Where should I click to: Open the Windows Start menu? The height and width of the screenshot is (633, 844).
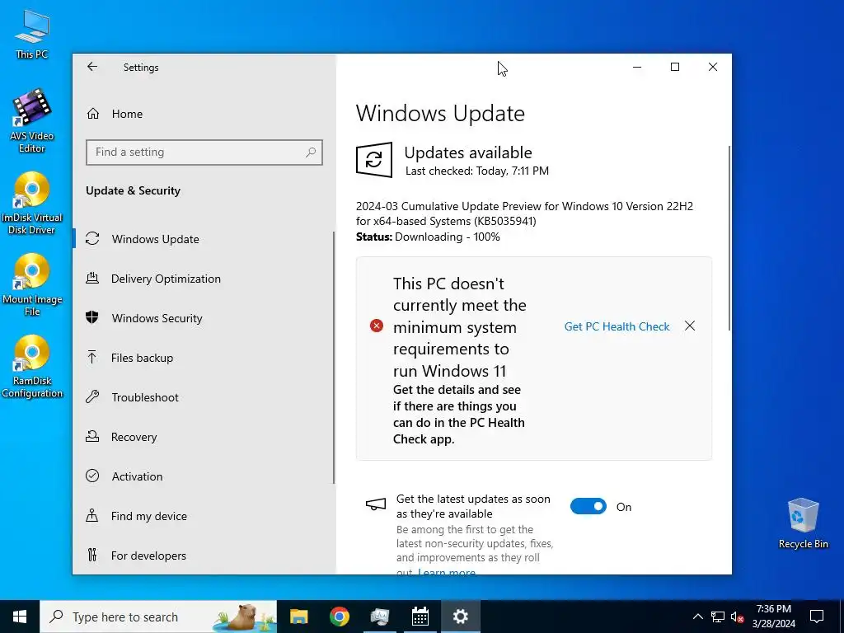tap(20, 617)
